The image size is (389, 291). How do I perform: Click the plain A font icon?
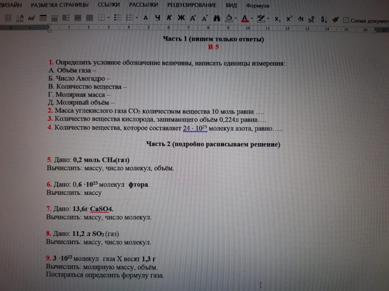[146, 18]
